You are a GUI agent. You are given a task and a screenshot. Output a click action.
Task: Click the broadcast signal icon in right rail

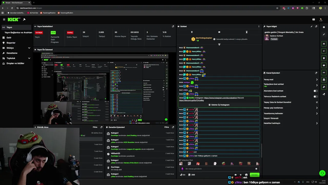324,72
